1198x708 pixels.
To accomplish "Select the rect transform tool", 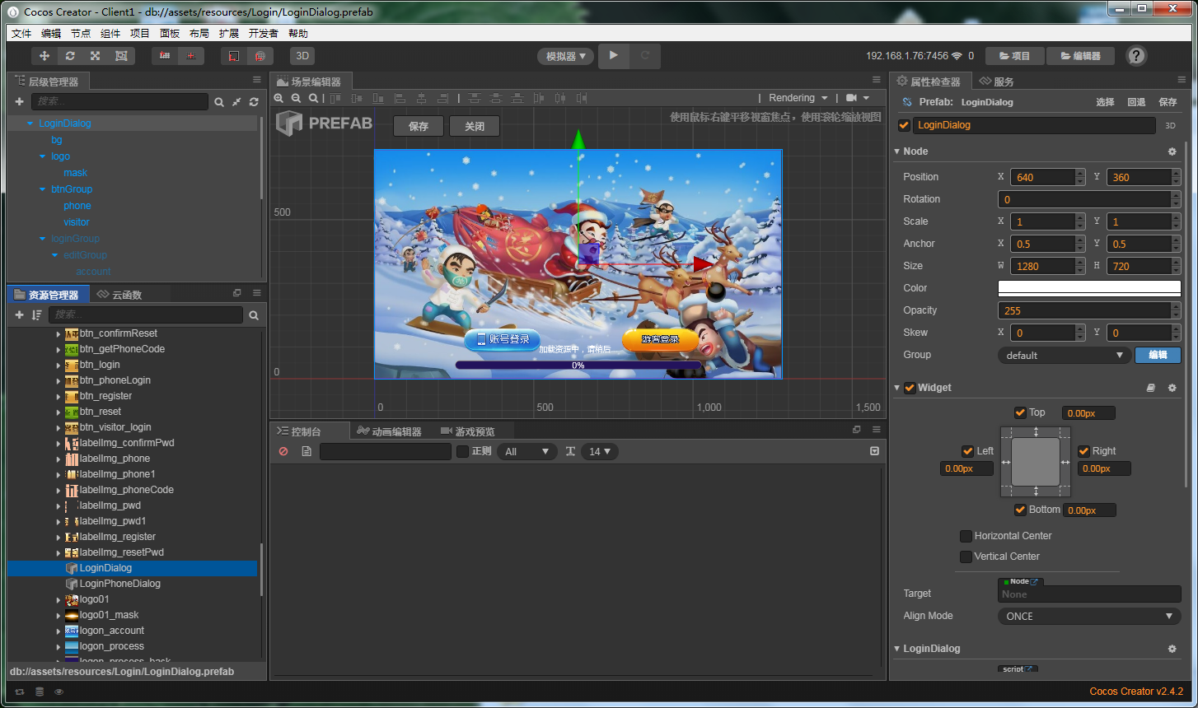I will coord(121,56).
